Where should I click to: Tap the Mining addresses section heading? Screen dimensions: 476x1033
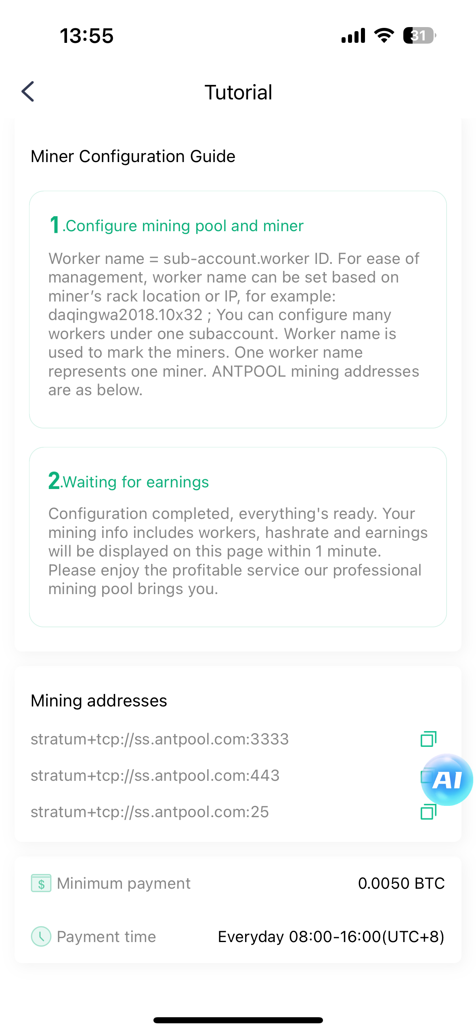99,700
